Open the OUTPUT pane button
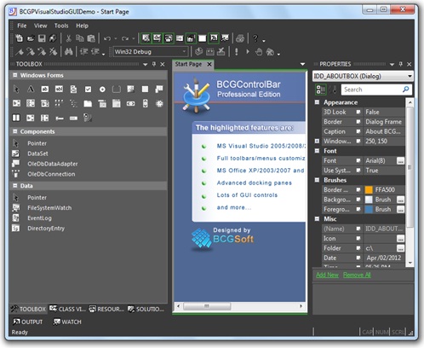This screenshot has height=348, width=424. (27, 322)
